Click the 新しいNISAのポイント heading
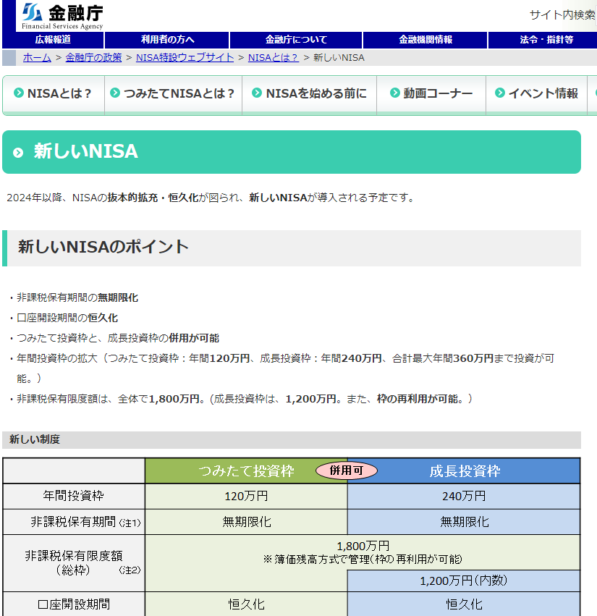The height and width of the screenshot is (616, 597). (x=103, y=247)
